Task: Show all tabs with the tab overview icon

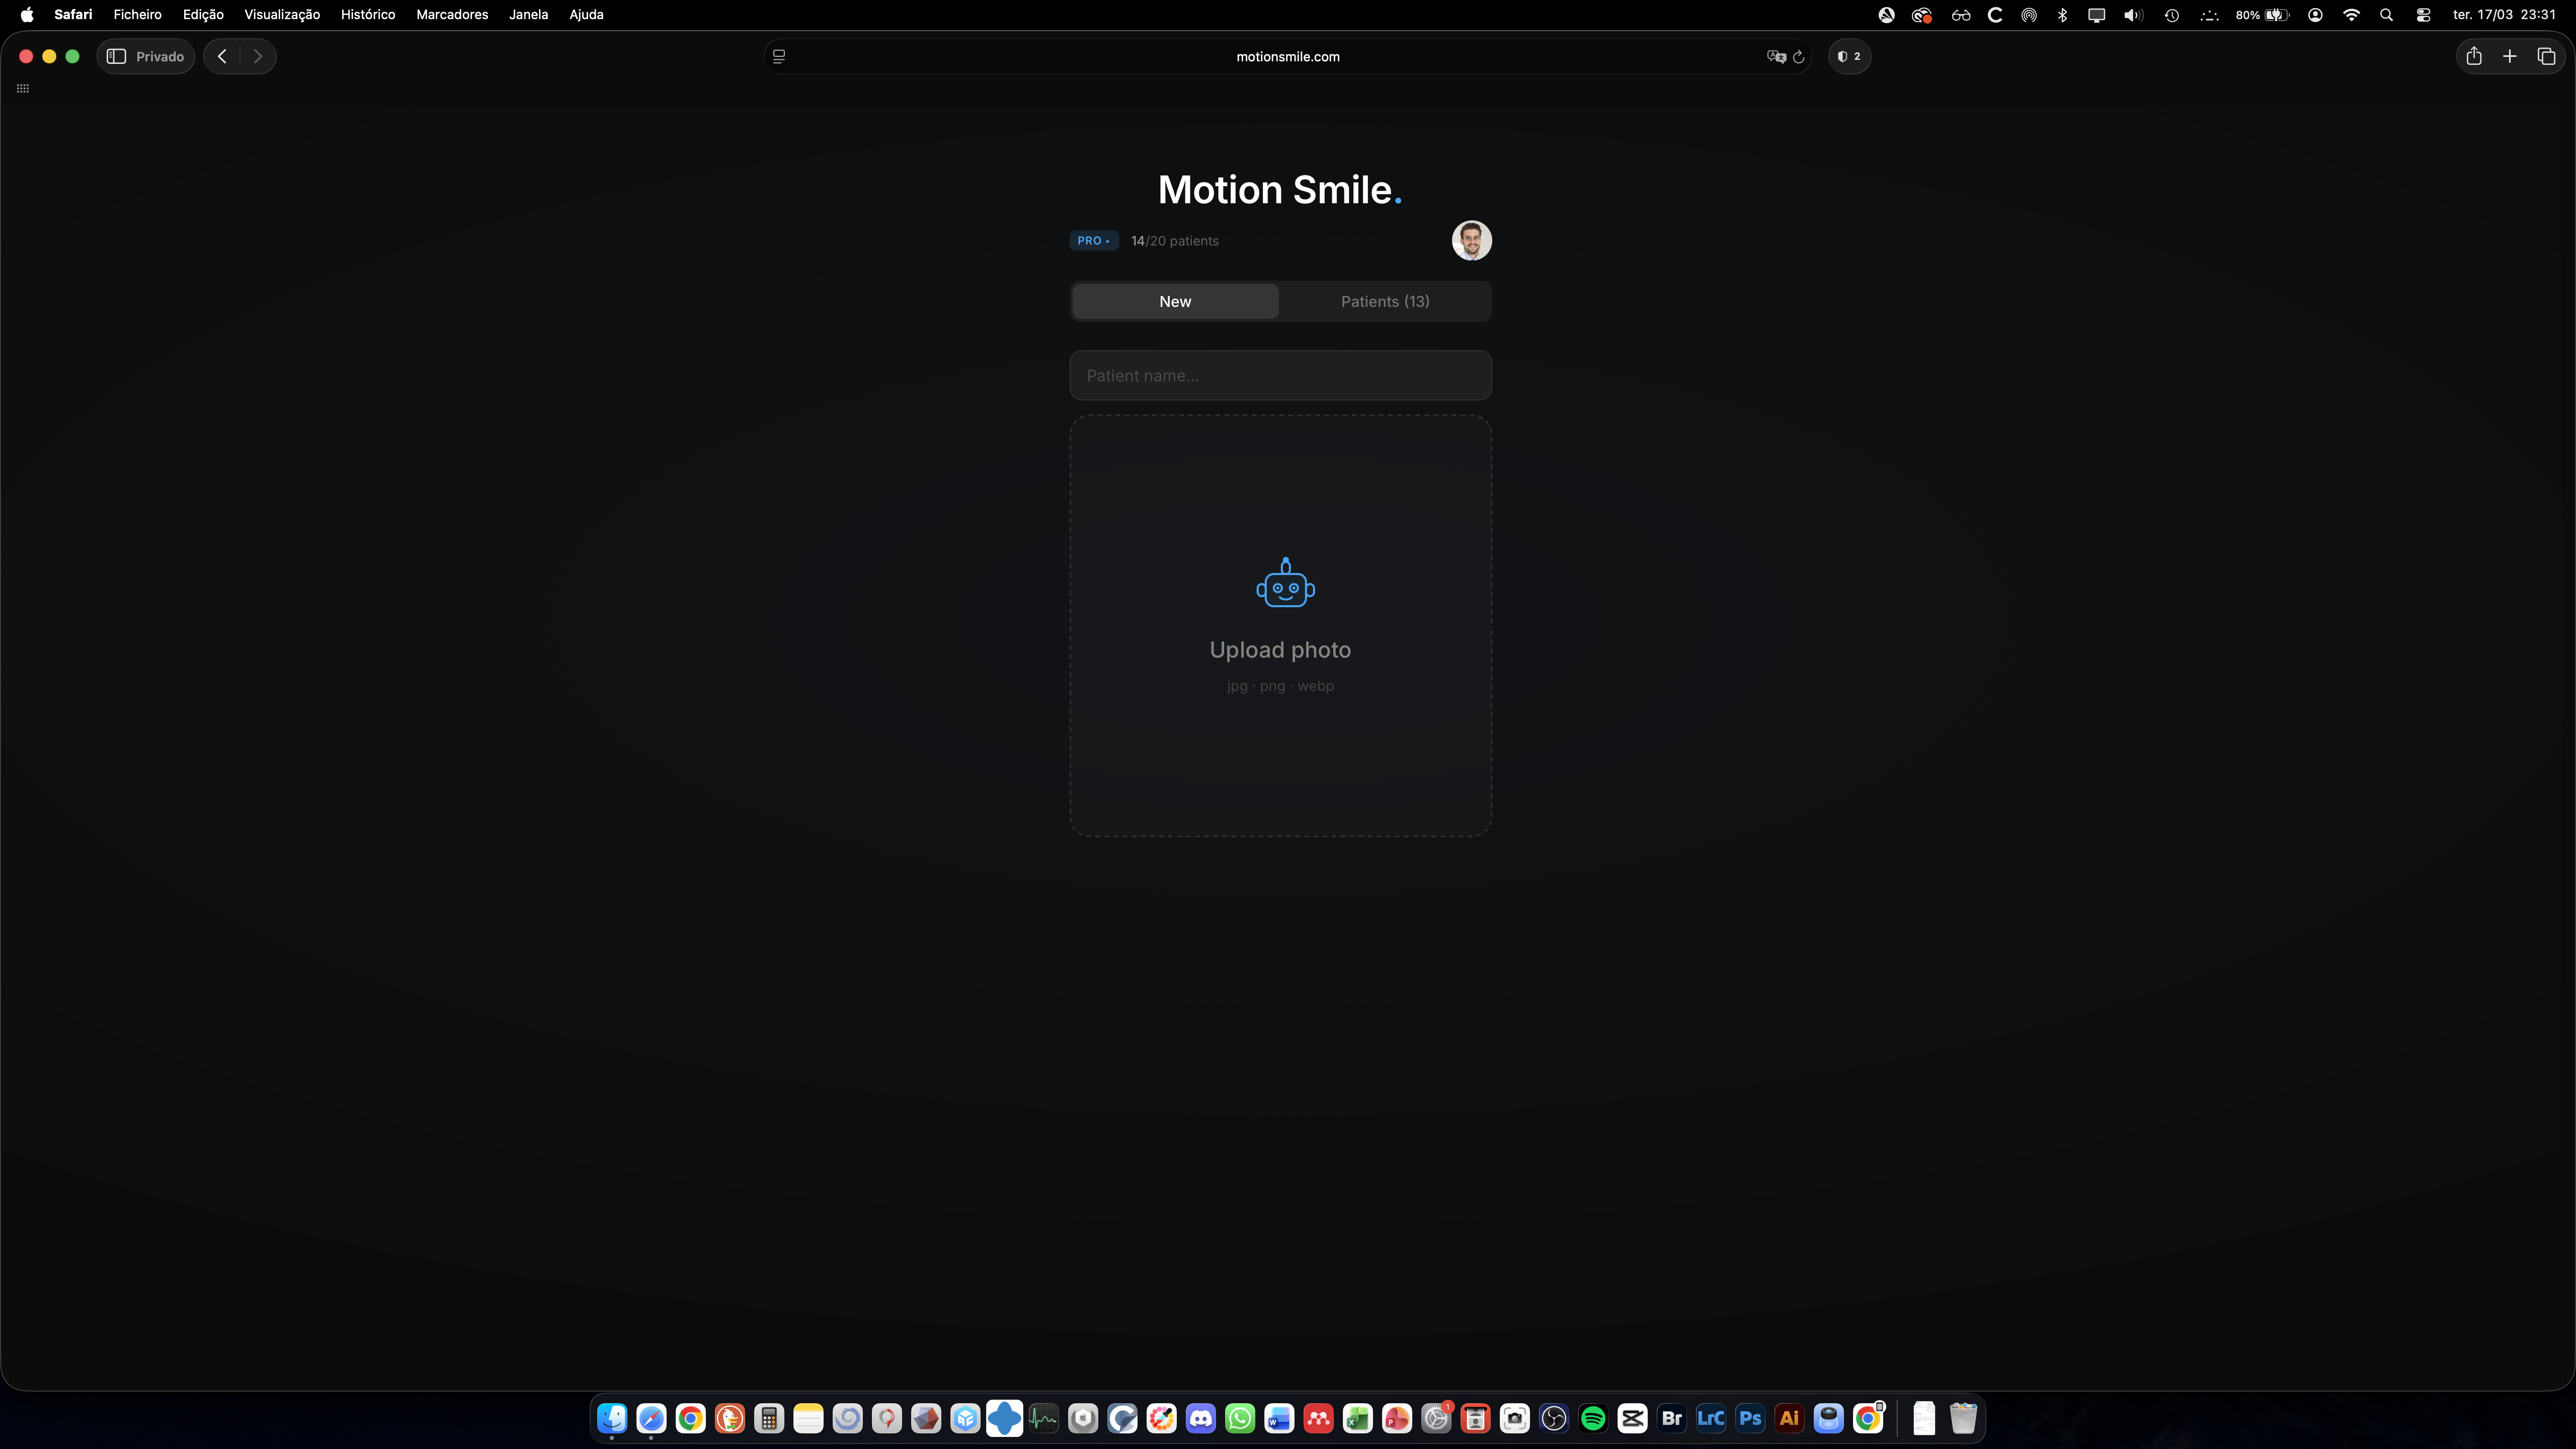Action: [x=2547, y=56]
